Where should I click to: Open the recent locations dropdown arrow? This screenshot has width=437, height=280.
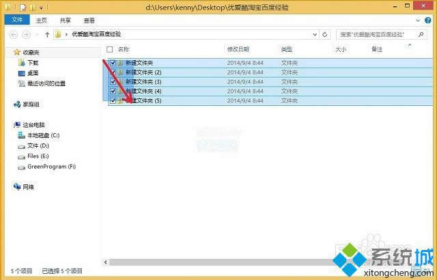[37, 34]
